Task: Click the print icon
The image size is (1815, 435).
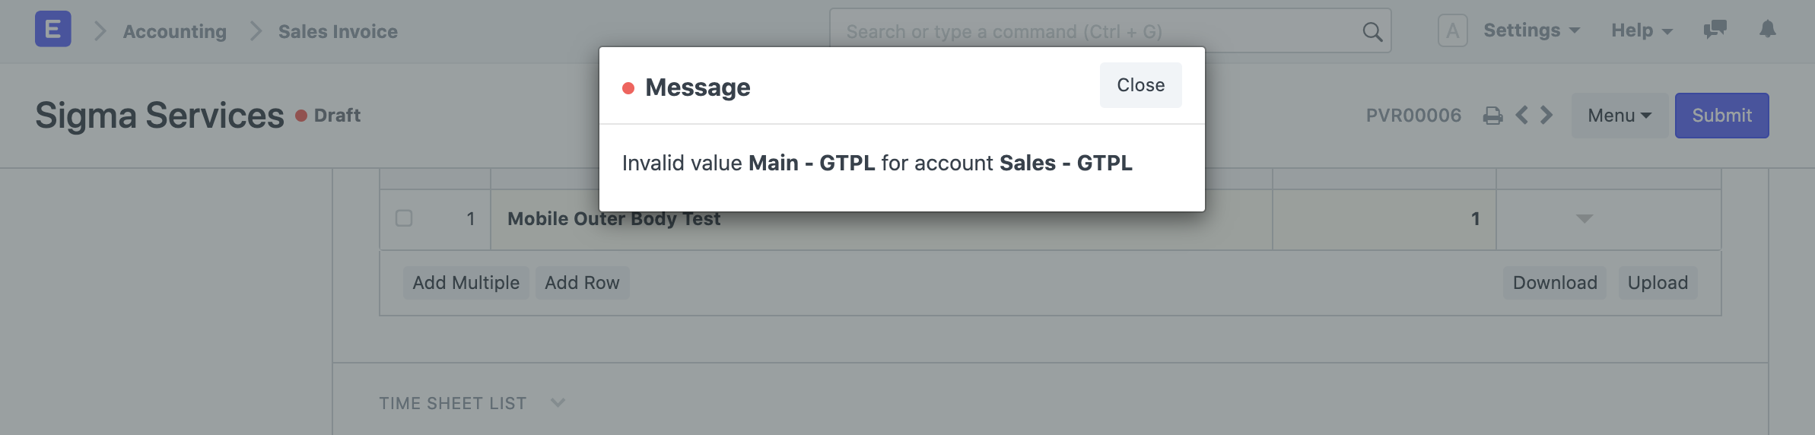Action: 1492,116
